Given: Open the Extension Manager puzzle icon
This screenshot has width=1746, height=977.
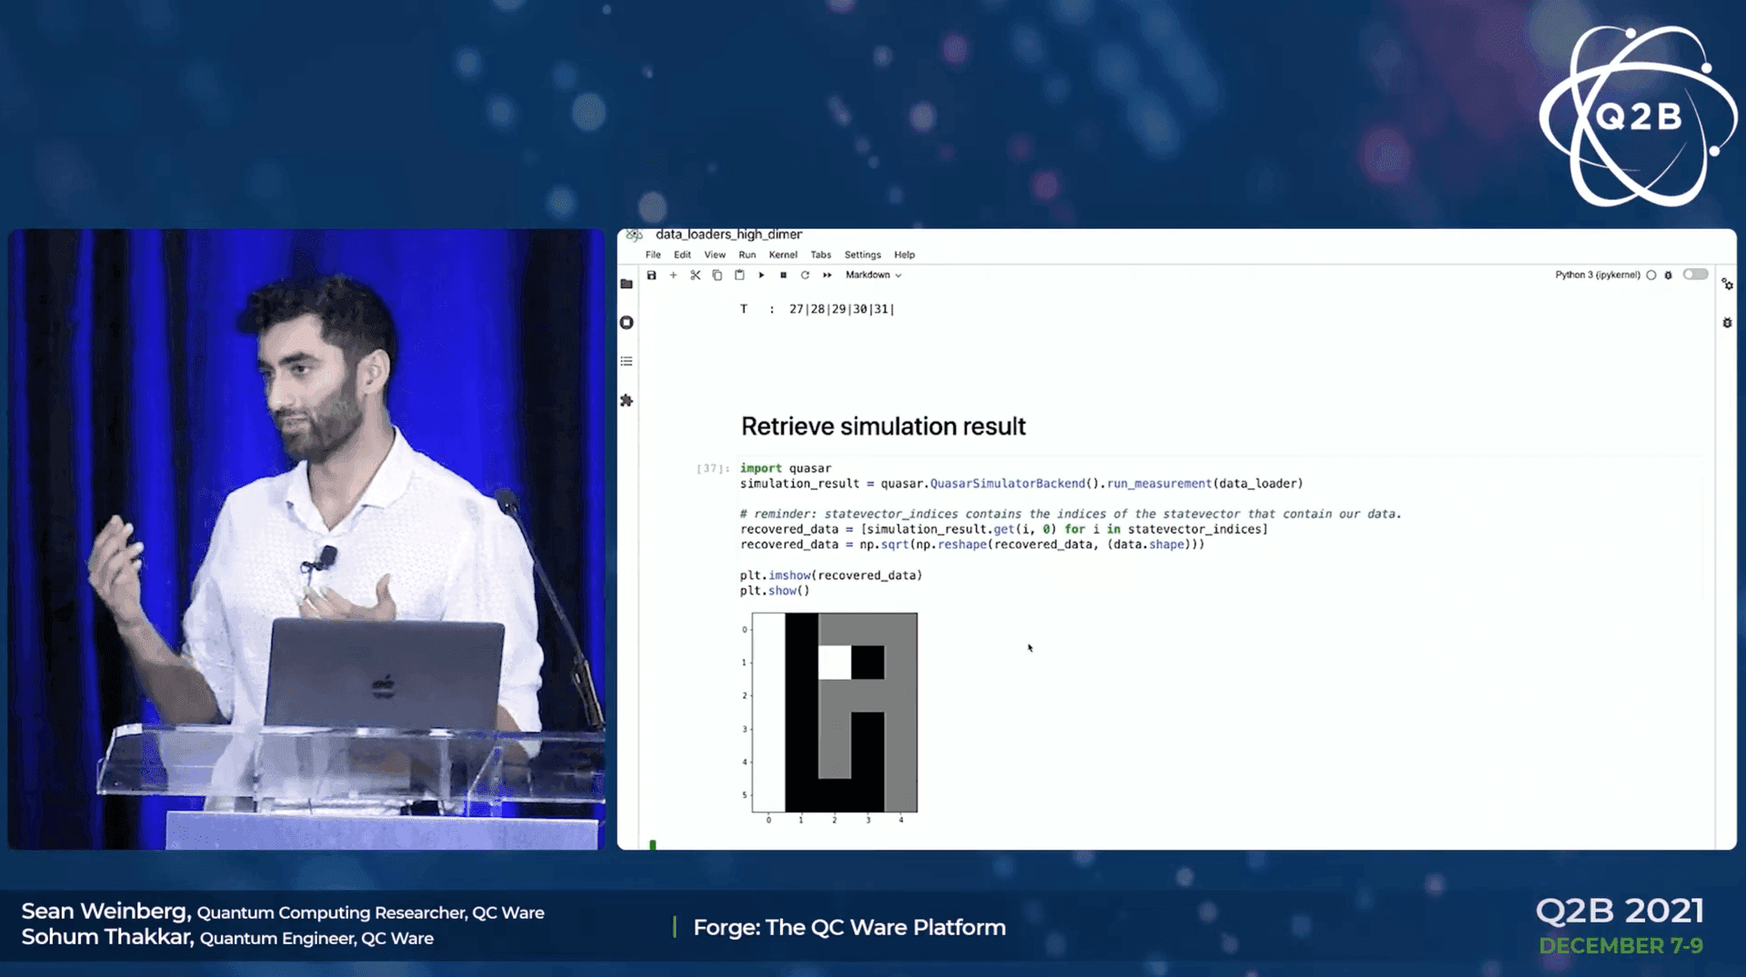Looking at the screenshot, I should click(x=627, y=400).
